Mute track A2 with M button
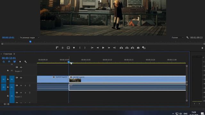 [21, 93]
